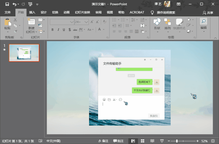219x144 pixels.
Task: Click the Shape Outline pen icon
Action: pos(188,25)
